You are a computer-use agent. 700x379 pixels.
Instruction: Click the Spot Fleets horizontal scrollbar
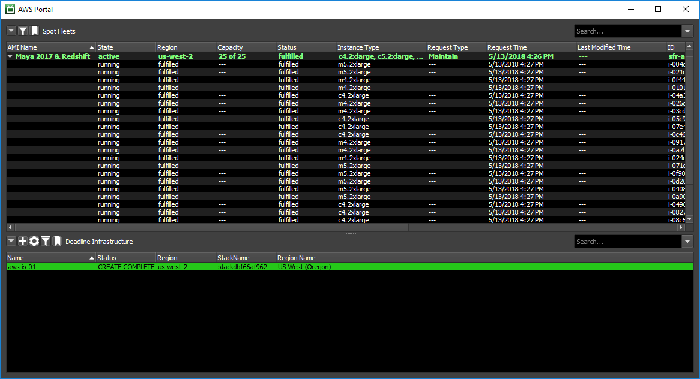(x=210, y=228)
